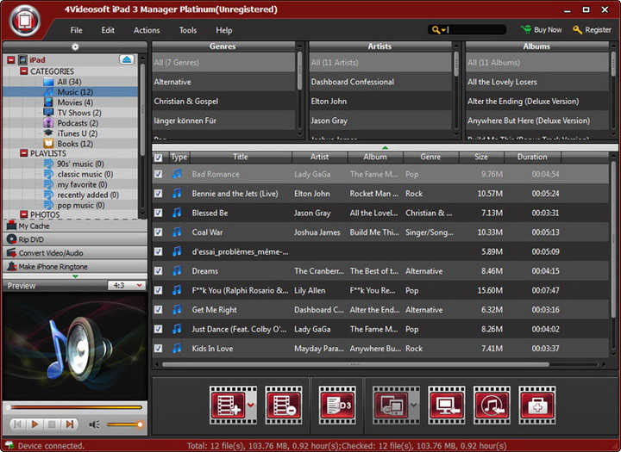Click the Register button
Viewport: 621px width, 452px height.
(592, 29)
